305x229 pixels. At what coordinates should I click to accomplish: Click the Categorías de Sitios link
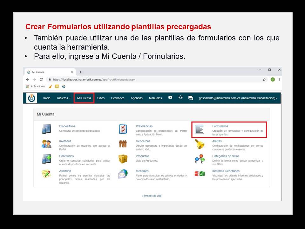click(226, 156)
